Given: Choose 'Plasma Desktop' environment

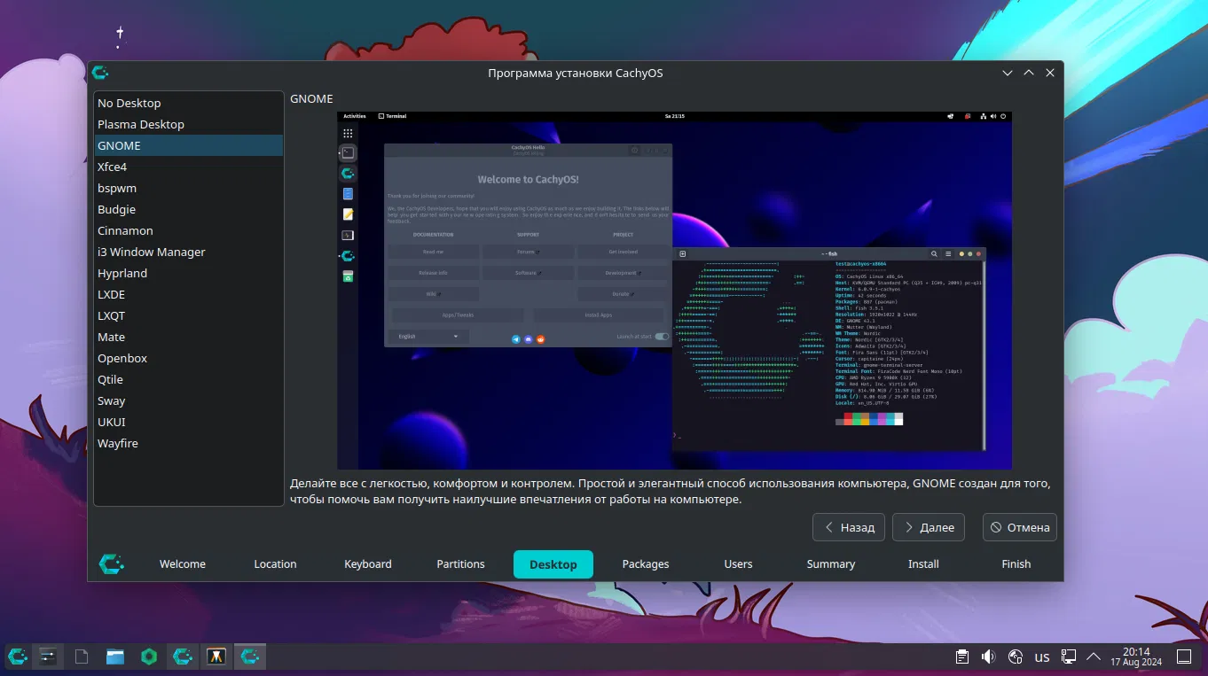Looking at the screenshot, I should pyautogui.click(x=189, y=124).
